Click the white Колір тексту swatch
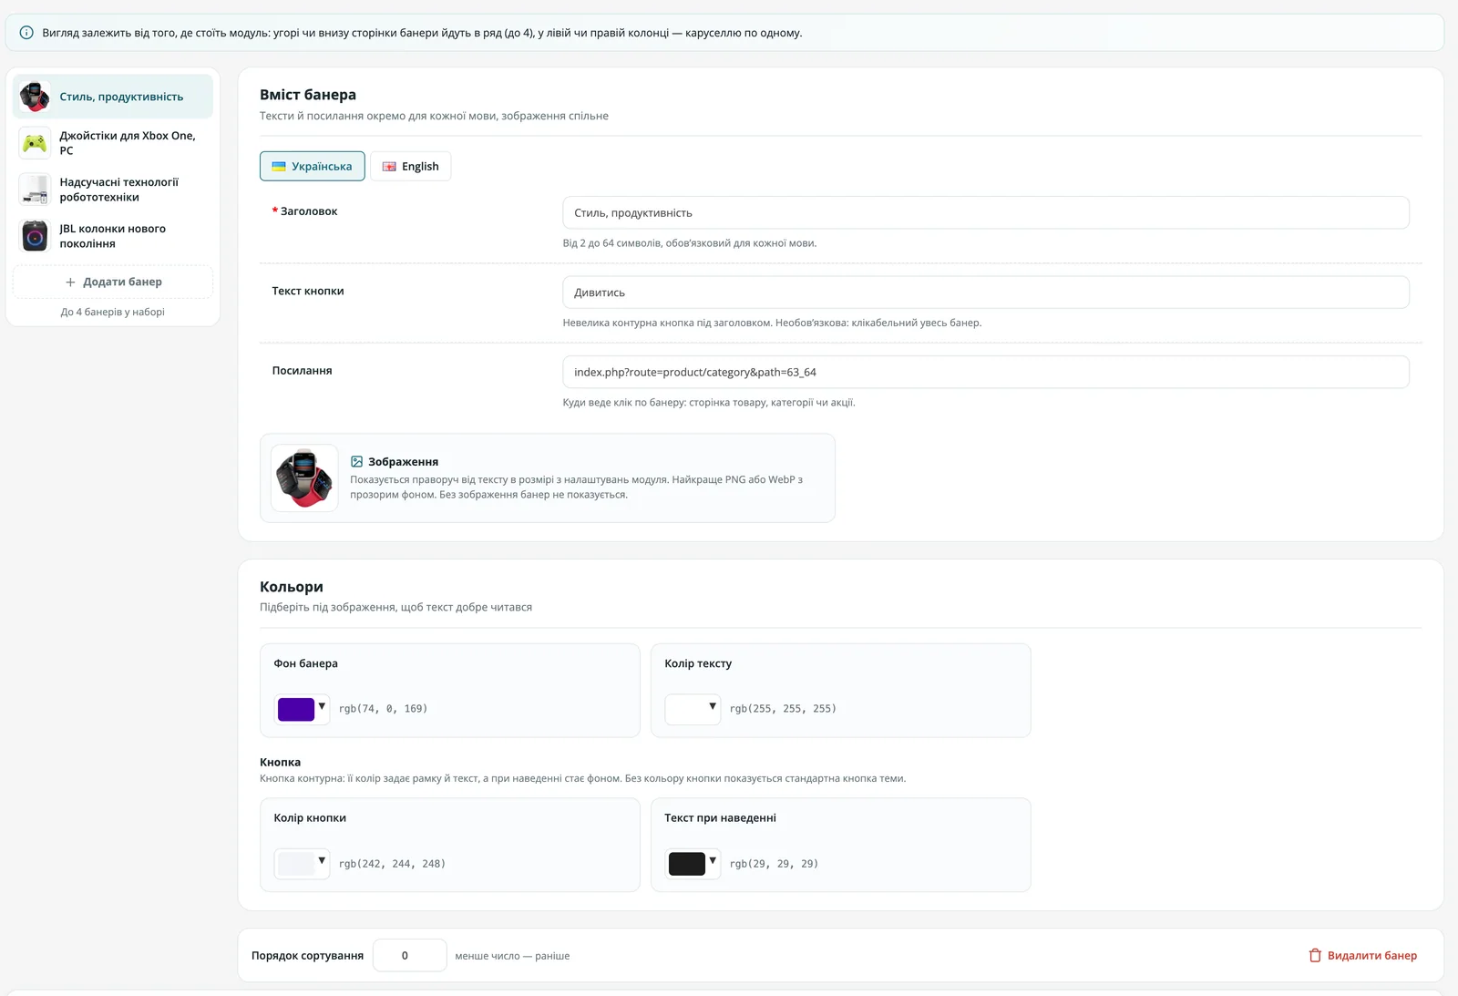Screen dimensions: 1458x996 tap(687, 709)
